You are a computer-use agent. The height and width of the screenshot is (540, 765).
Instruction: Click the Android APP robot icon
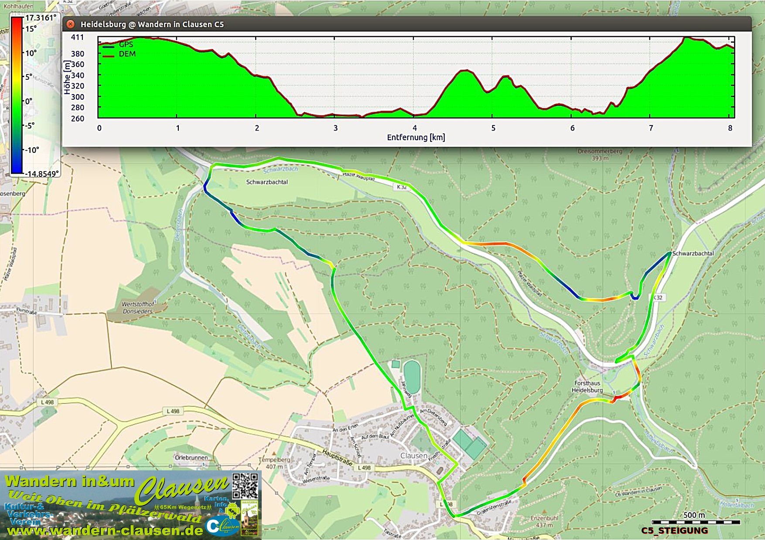point(233,510)
